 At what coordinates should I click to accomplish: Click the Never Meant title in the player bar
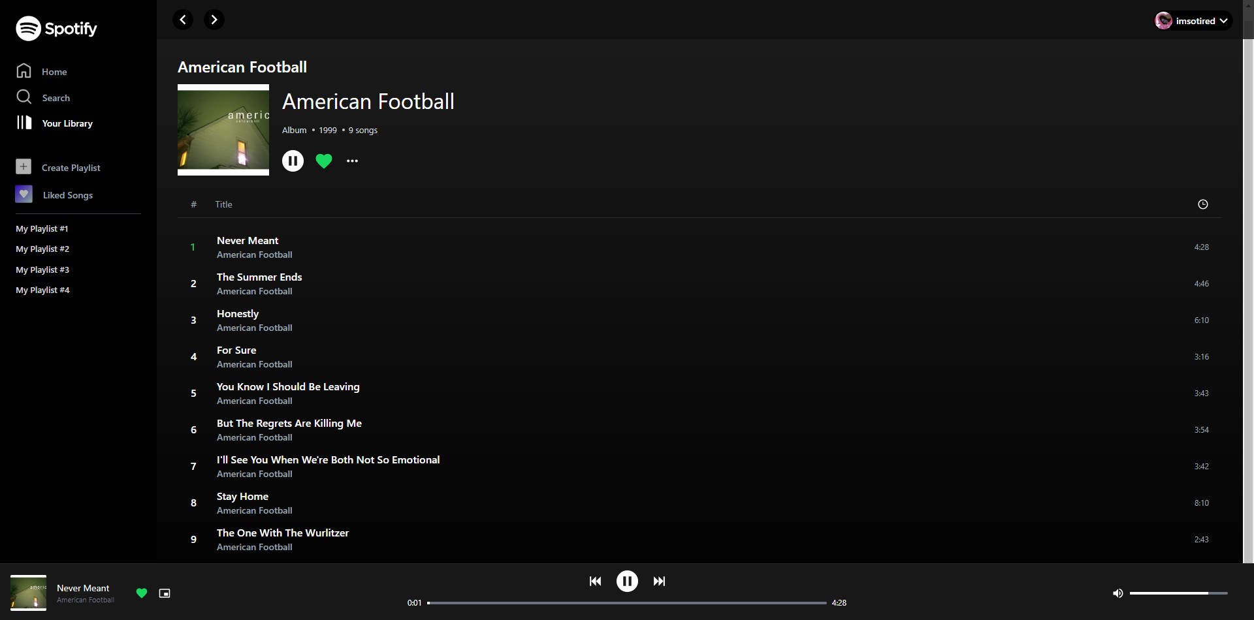coord(83,588)
